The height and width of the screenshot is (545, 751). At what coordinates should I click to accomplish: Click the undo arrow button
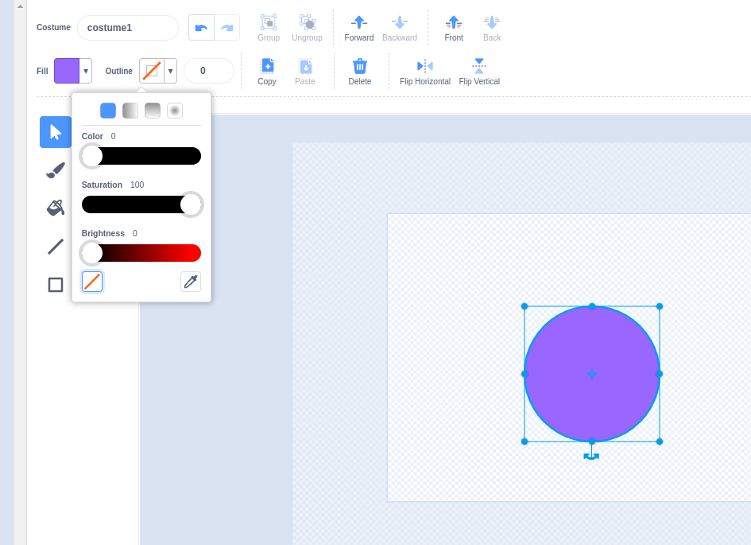tap(201, 28)
